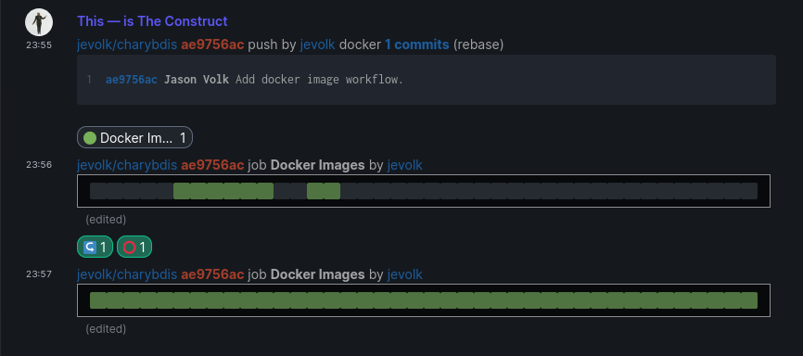Click the 23:55 message timestamp
Image resolution: width=803 pixels, height=356 pixels.
click(39, 45)
